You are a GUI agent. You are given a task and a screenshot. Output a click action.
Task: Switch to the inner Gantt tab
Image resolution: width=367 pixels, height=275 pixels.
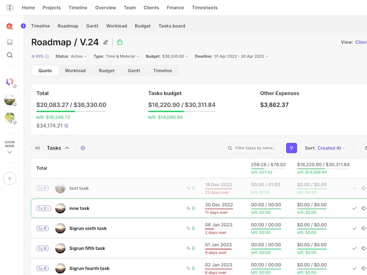pyautogui.click(x=134, y=71)
